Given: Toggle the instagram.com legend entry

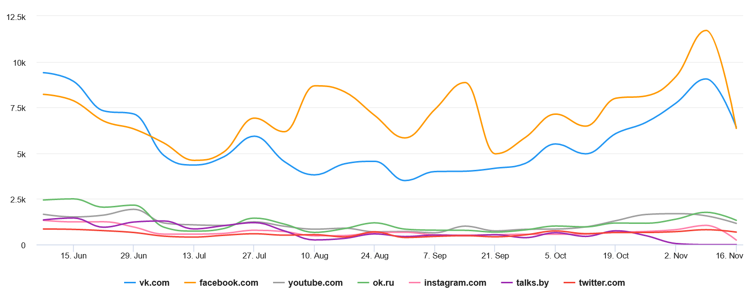Looking at the screenshot, I should coord(455,283).
